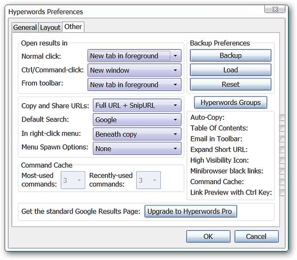
Task: Expand the Menu Spawn Options dropdown
Action: coord(137,149)
